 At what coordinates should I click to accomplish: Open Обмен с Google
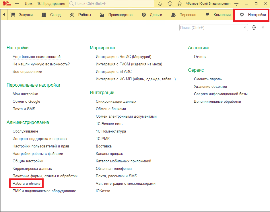point(26,102)
